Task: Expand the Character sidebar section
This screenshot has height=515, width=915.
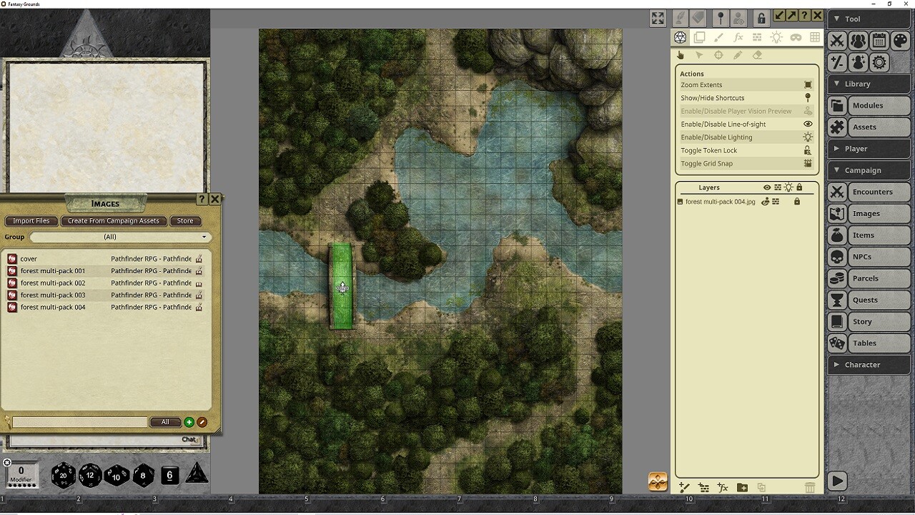Action: click(x=869, y=364)
